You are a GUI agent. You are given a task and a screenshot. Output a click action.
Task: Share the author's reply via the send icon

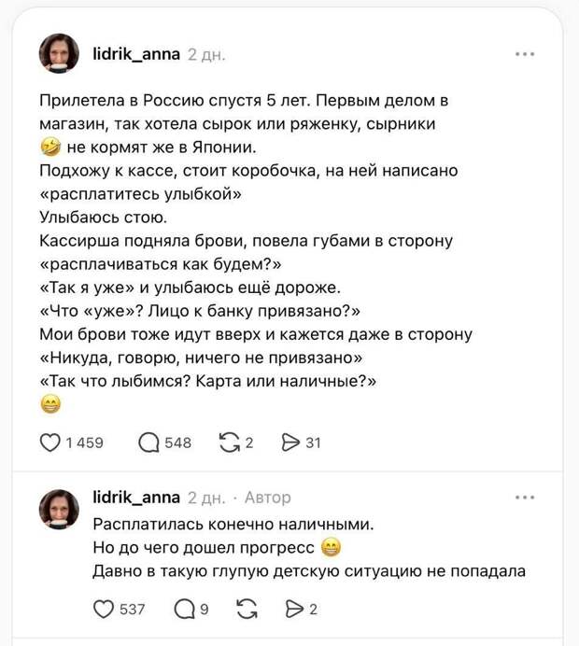292,610
